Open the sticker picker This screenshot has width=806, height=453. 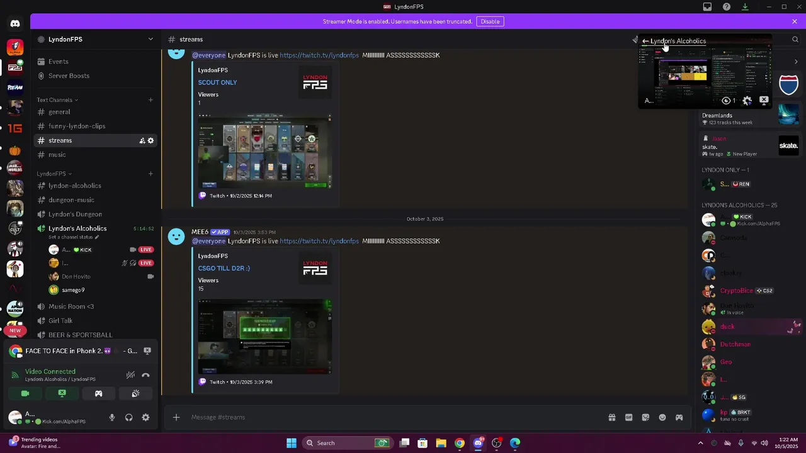(x=645, y=417)
